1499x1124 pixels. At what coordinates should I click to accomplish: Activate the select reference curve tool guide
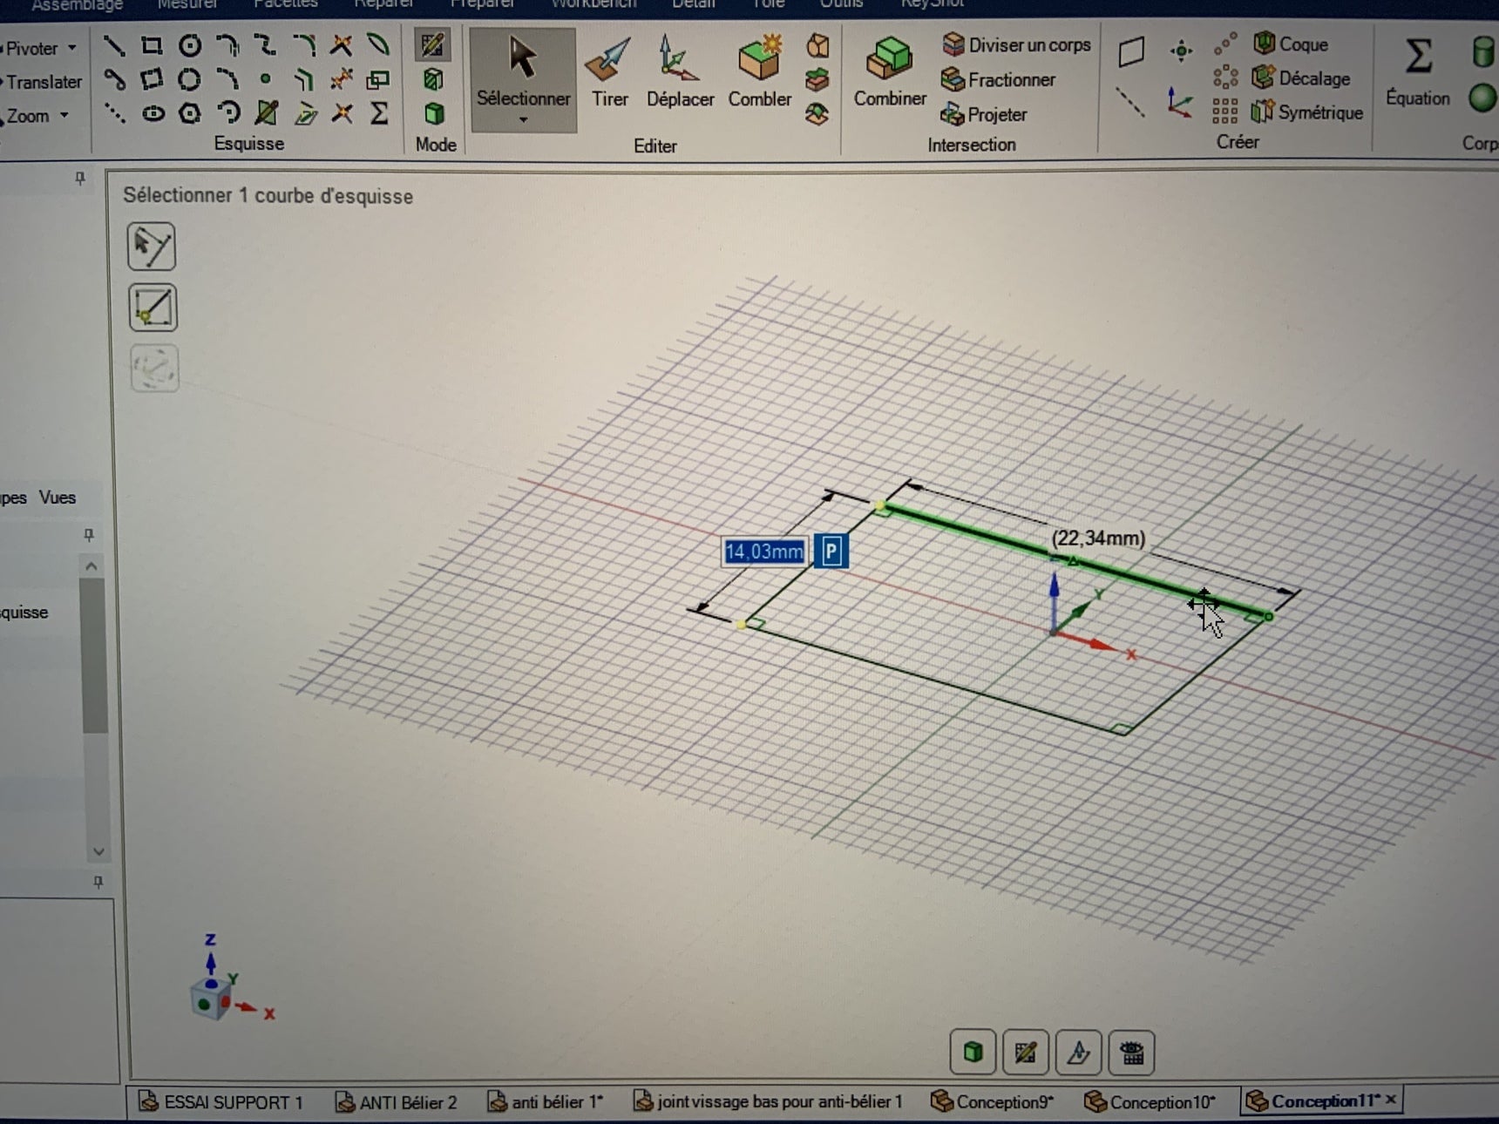[x=152, y=247]
